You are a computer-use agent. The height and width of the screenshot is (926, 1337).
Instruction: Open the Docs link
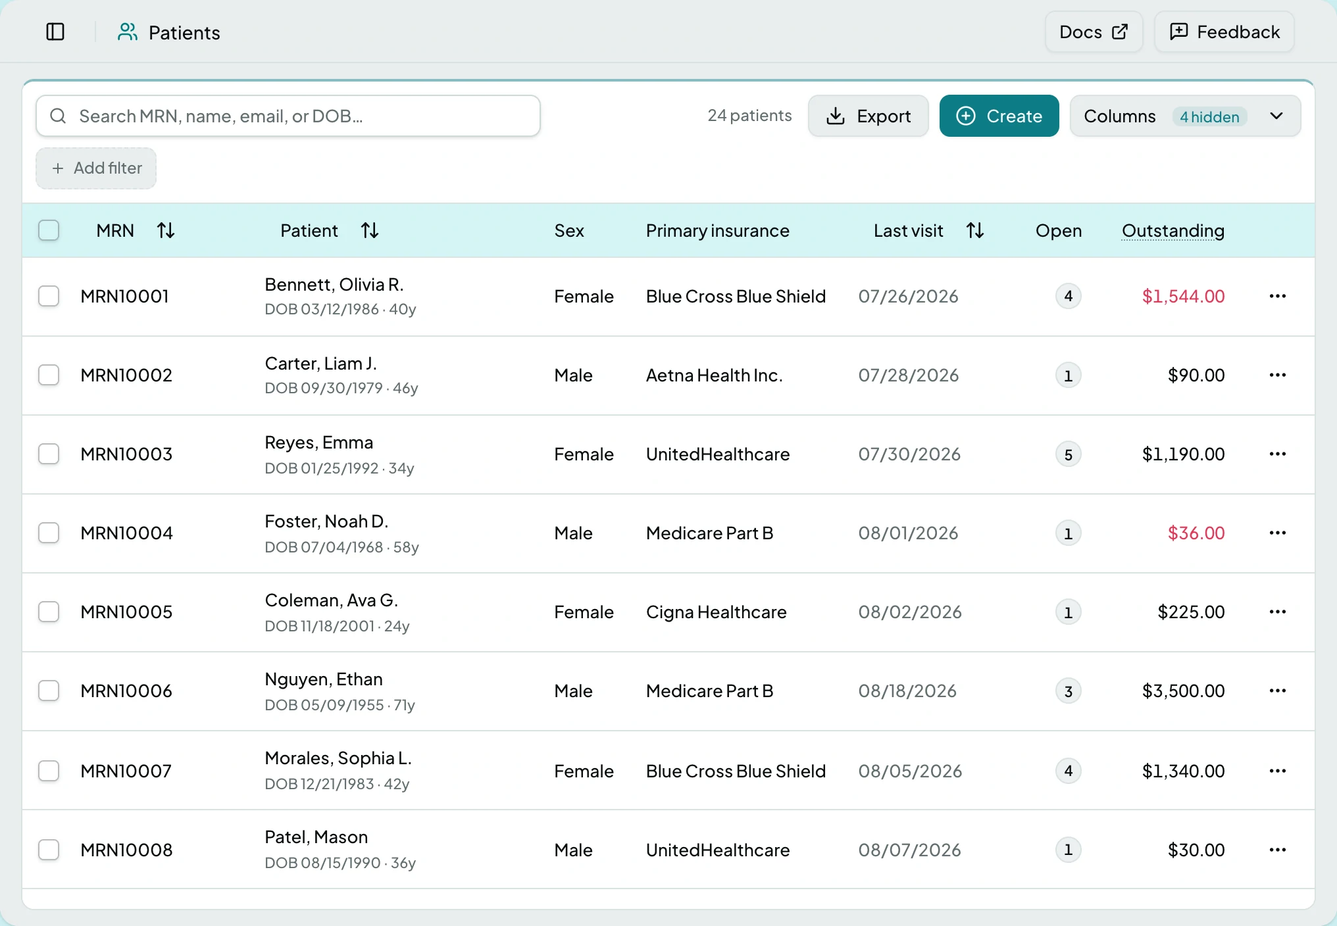[1094, 32]
